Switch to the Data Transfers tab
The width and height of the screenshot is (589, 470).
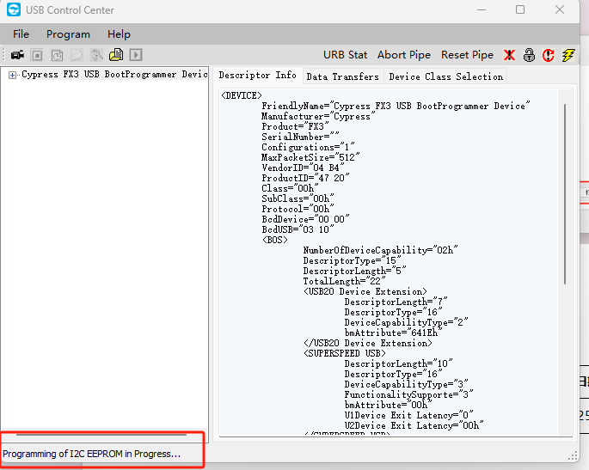coord(342,76)
